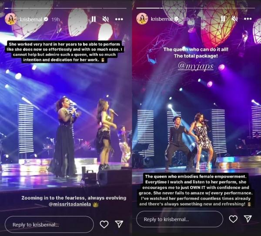This screenshot has width=261, height=236.
Task: Click the Reply to krisbernal field on right
Action: tap(180, 219)
